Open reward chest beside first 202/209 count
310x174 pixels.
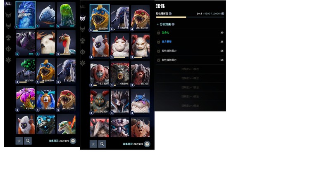(73, 141)
